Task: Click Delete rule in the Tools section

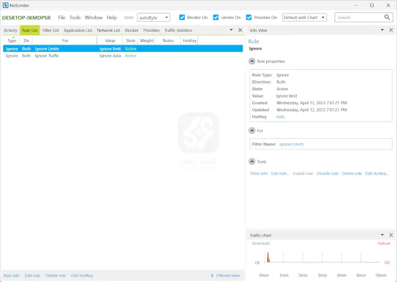Action: (x=352, y=173)
